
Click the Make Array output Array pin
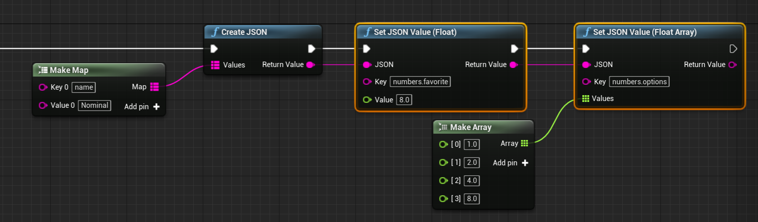point(525,144)
